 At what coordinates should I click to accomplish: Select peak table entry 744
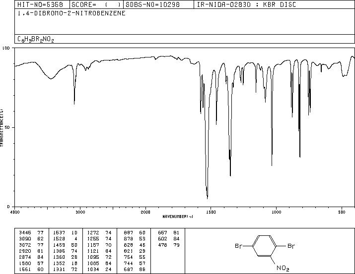[129, 264]
